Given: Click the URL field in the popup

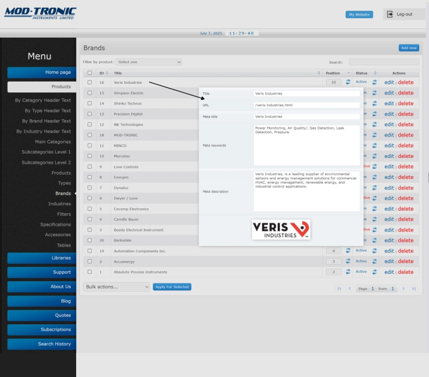Looking at the screenshot, I should 306,105.
